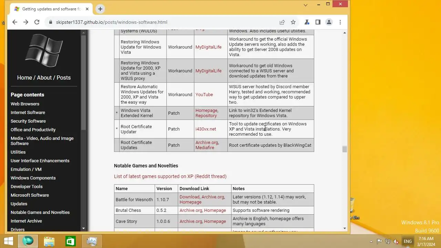Reload the current page
Image resolution: width=441 pixels, height=248 pixels.
(x=37, y=22)
